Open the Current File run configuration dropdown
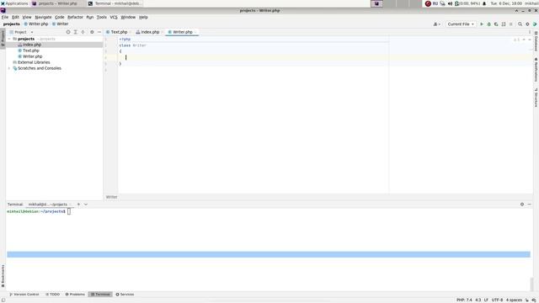This screenshot has width=539, height=303. click(461, 24)
